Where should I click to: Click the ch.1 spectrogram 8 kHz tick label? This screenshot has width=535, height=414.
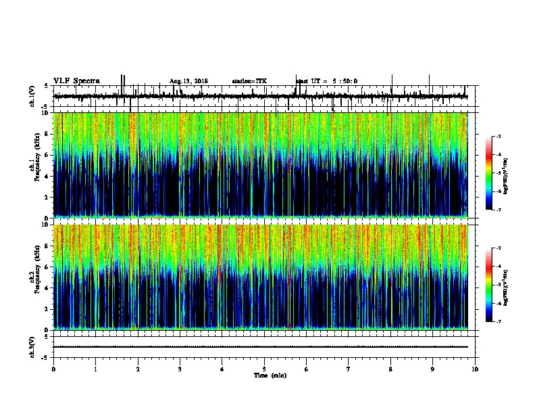(47, 134)
